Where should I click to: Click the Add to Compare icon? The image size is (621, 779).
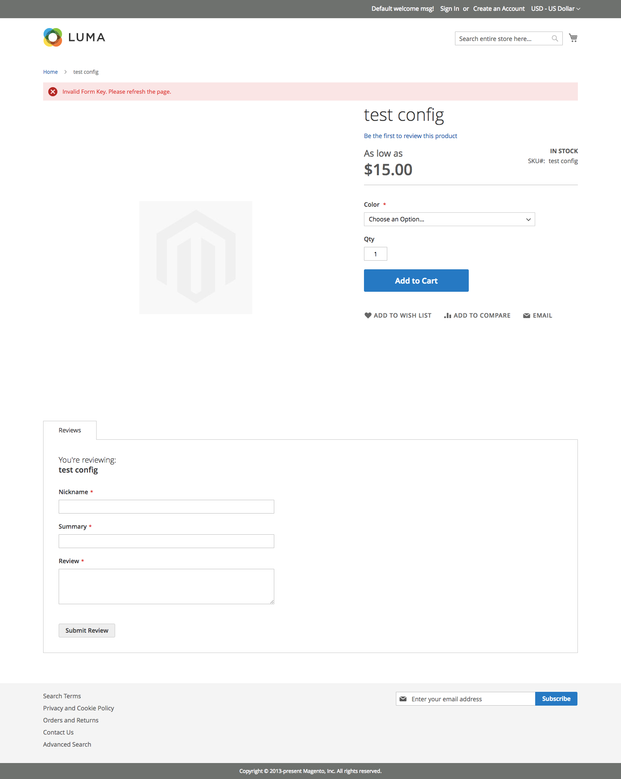448,315
